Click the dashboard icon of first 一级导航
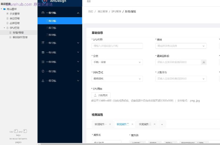Viewport: 220px width, 145px height. coord(43,13)
